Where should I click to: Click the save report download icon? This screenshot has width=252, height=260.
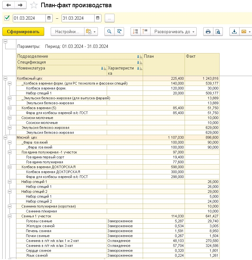pos(234,31)
